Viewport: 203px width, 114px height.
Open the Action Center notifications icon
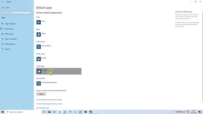[x=200, y=112]
